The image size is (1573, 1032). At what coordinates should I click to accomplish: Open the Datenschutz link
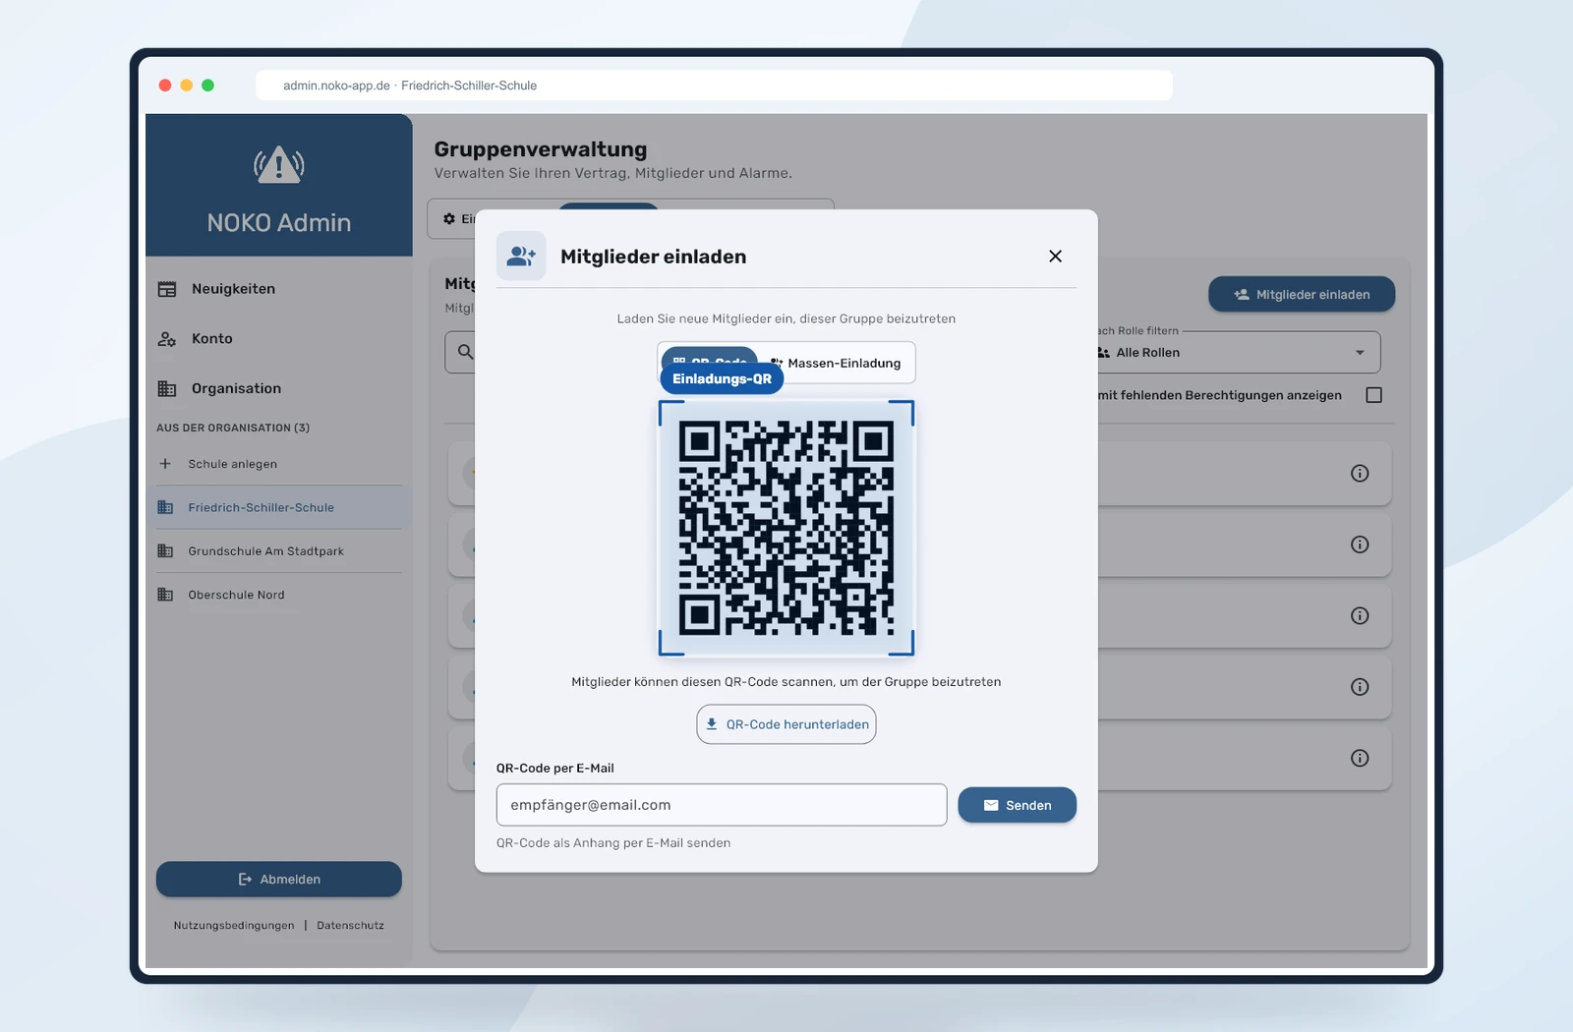(x=351, y=926)
